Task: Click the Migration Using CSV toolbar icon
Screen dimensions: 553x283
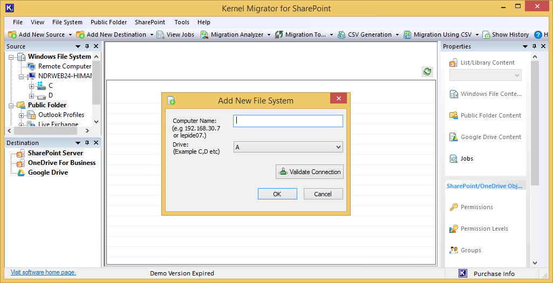Action: click(407, 34)
